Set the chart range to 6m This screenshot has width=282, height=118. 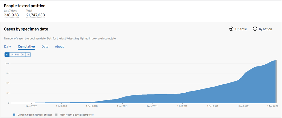pos(17,54)
